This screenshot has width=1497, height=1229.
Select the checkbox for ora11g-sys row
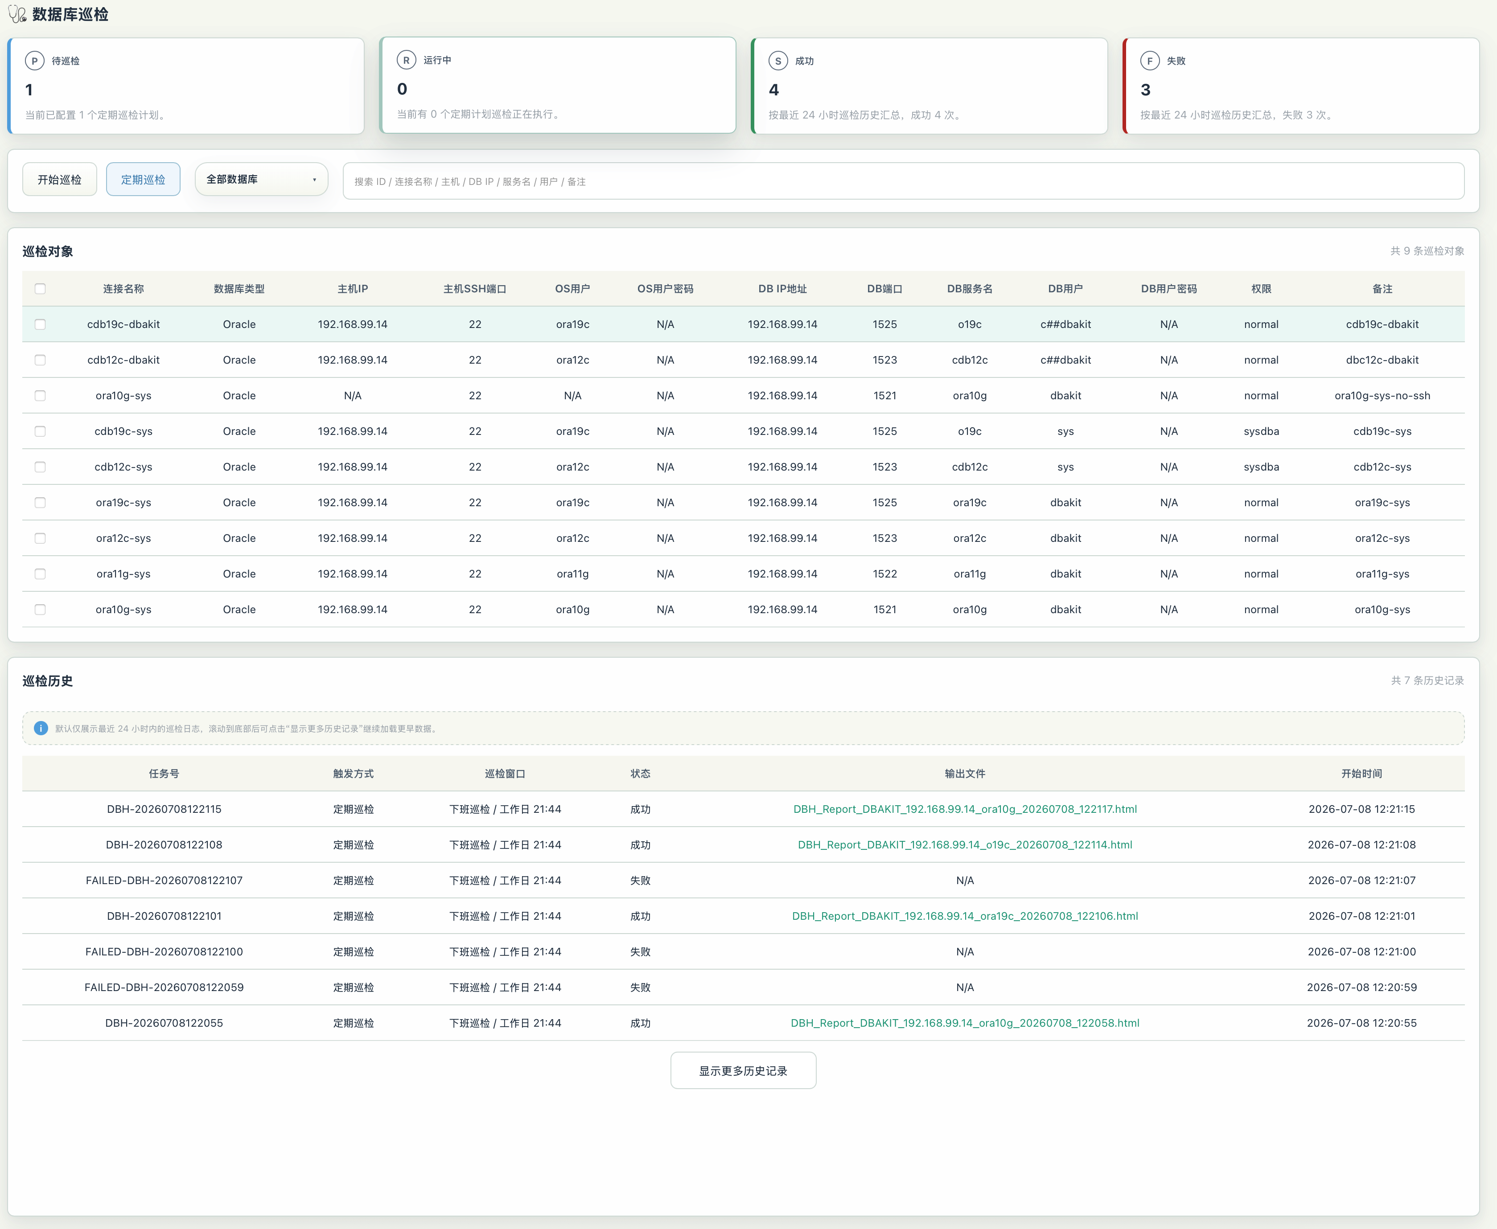point(41,574)
